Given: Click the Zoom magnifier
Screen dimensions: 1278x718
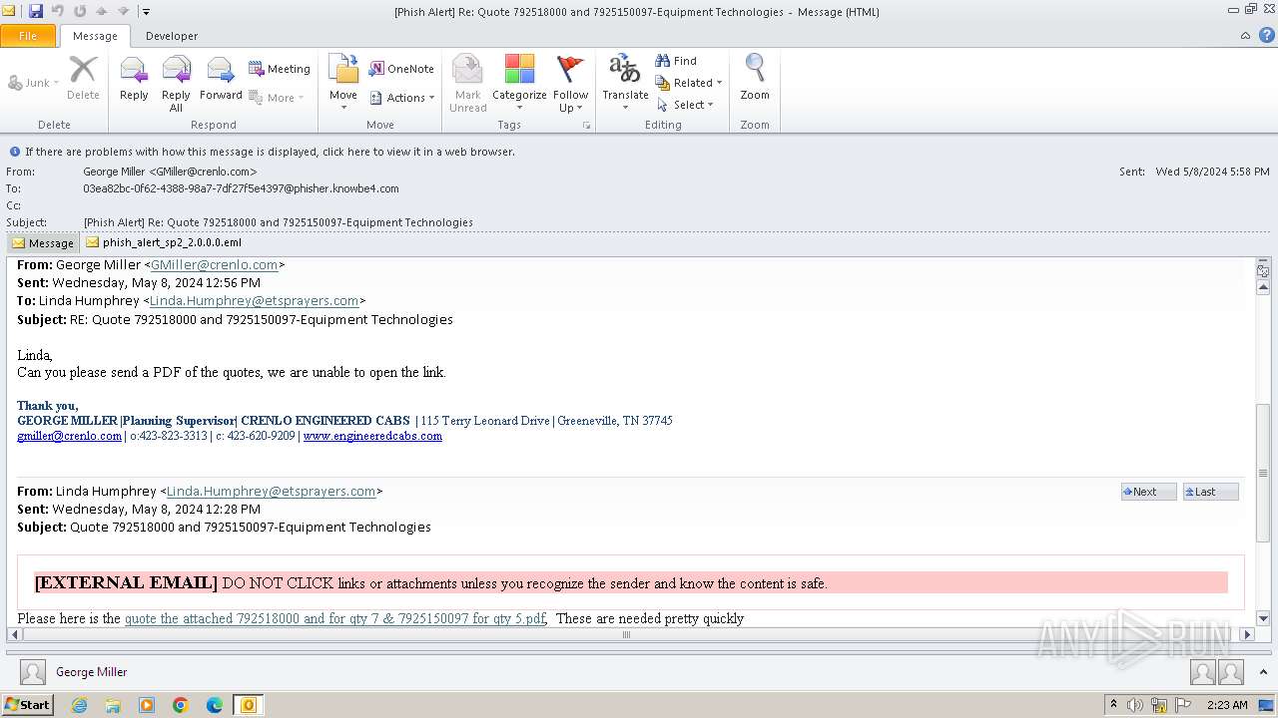Looking at the screenshot, I should tap(755, 79).
